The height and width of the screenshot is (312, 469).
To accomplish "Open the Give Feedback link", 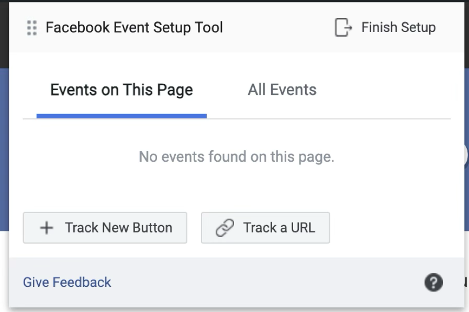I will pyautogui.click(x=67, y=282).
